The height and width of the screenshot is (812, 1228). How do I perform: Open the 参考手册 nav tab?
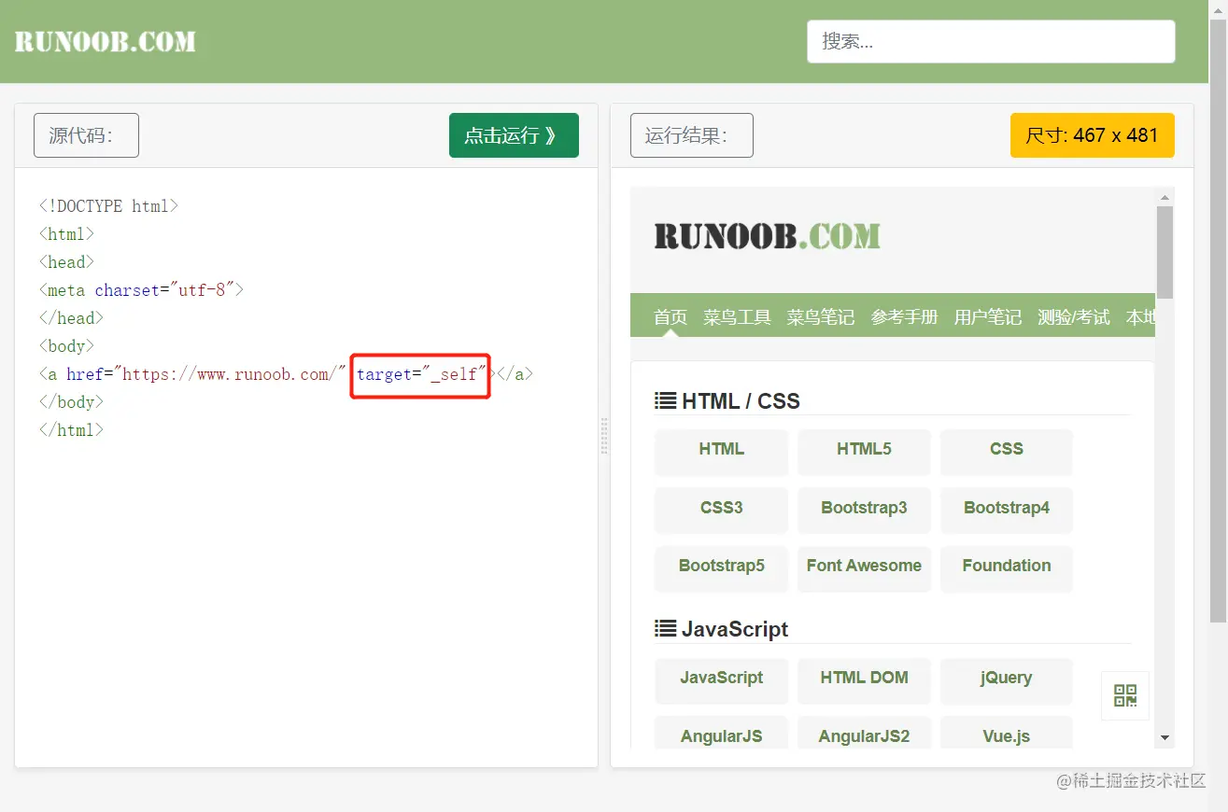[x=904, y=317]
